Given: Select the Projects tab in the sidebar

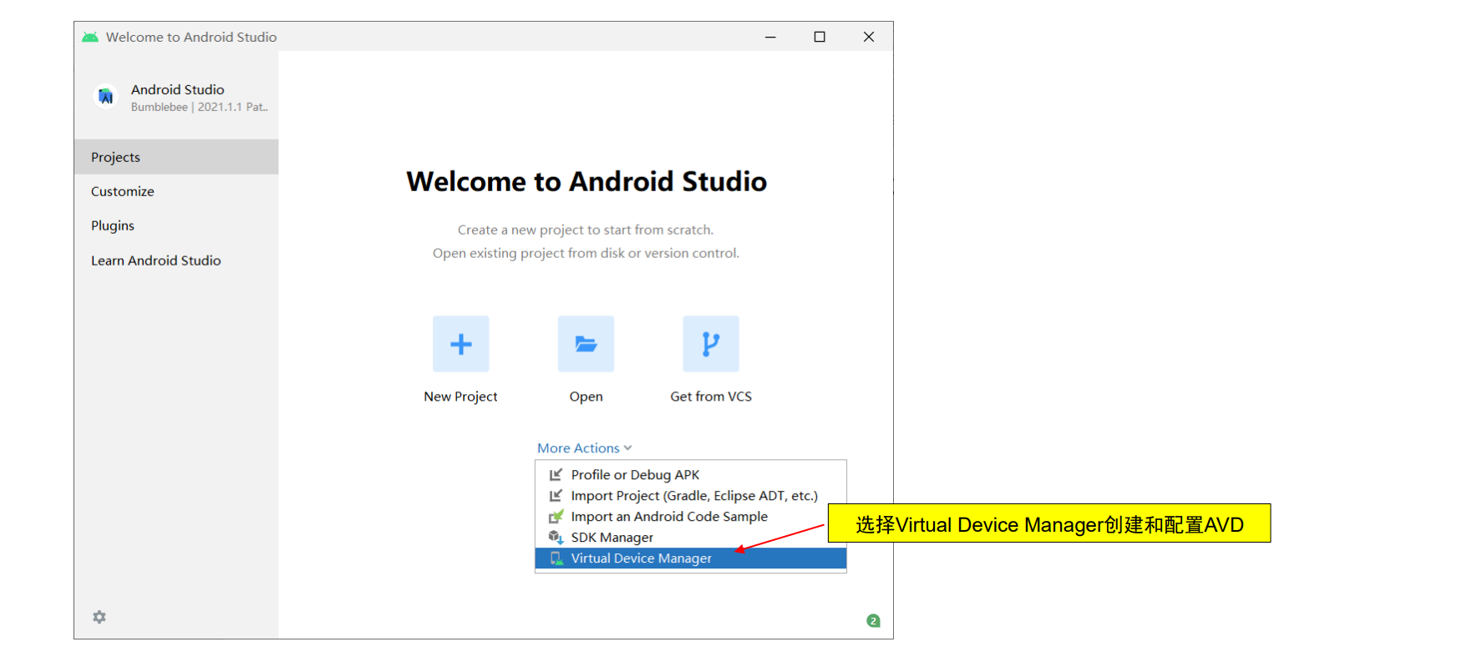Looking at the screenshot, I should (176, 157).
